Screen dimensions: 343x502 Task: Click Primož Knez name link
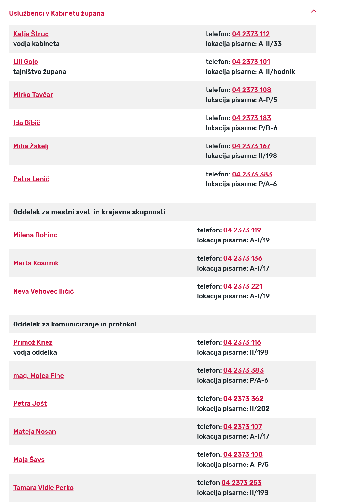[x=33, y=342]
